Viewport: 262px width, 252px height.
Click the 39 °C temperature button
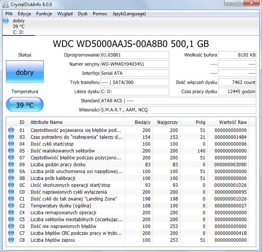[25, 104]
